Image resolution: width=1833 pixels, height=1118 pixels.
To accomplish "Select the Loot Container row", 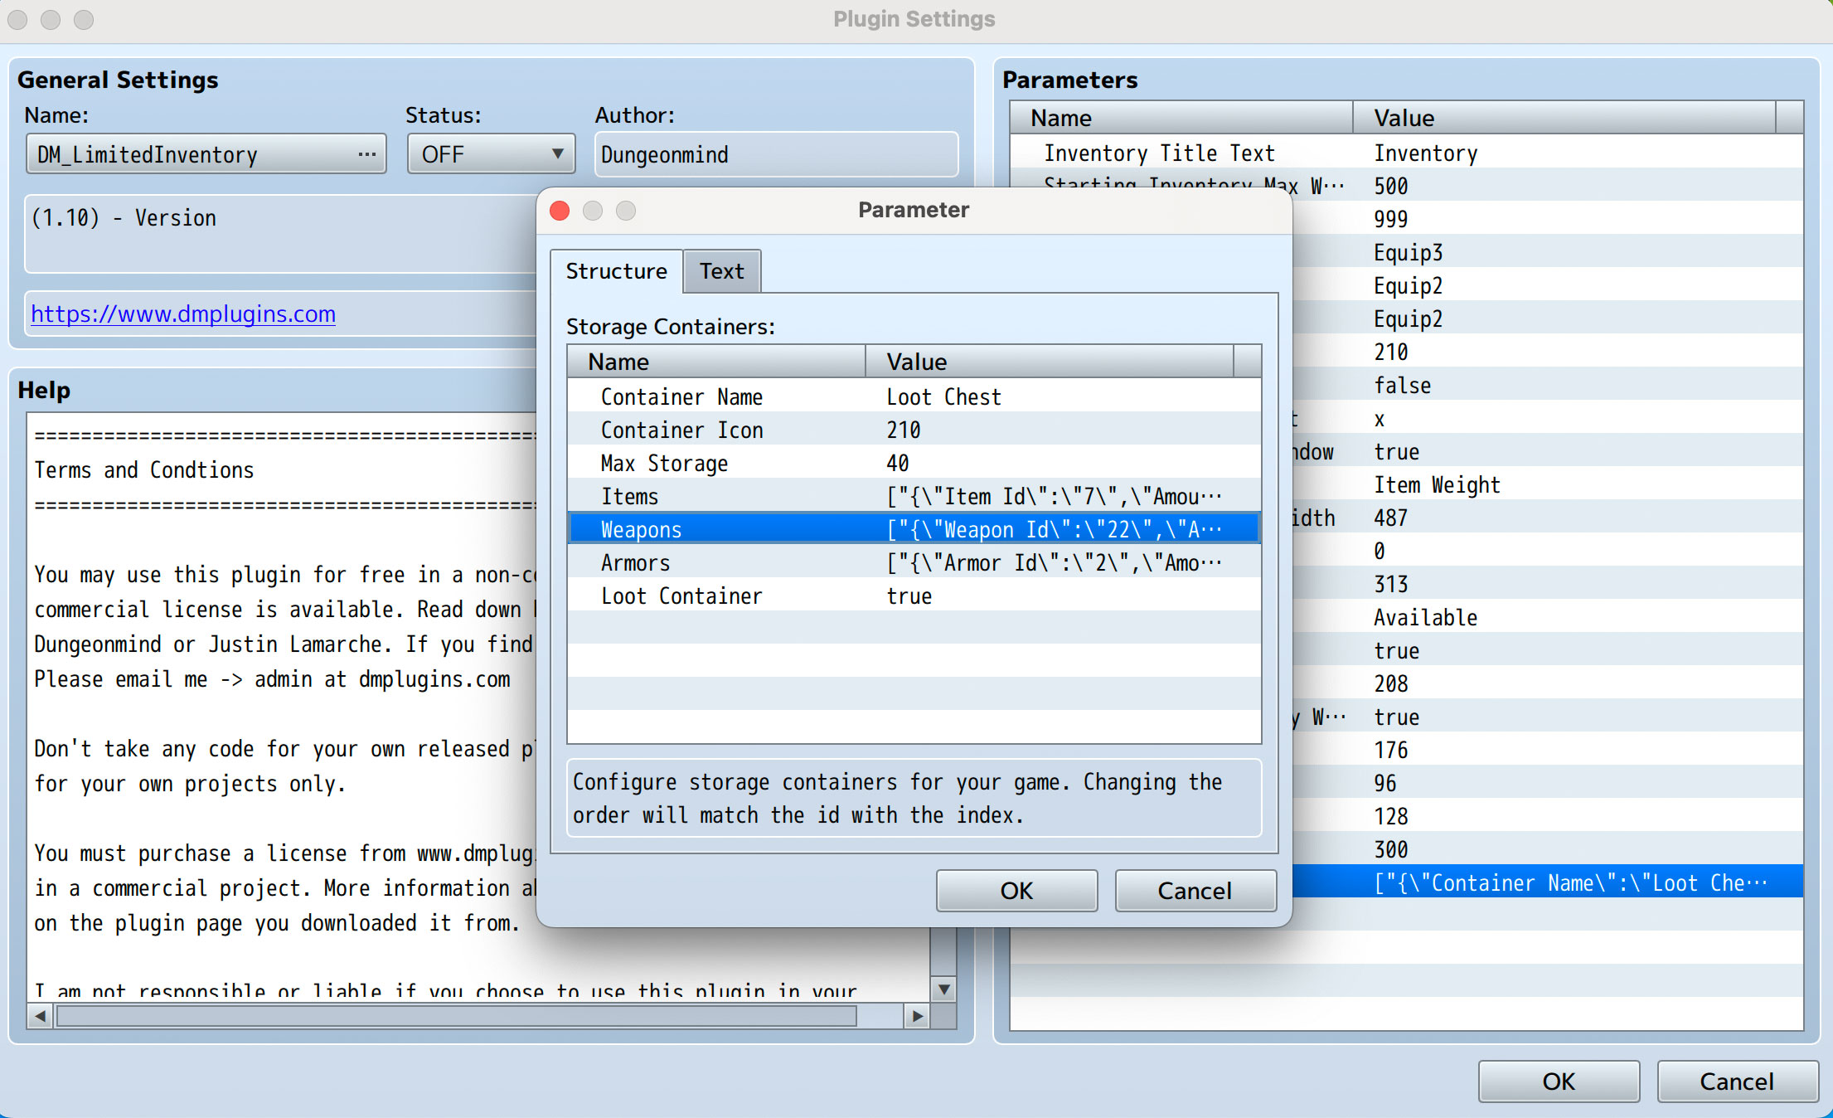I will click(x=914, y=595).
